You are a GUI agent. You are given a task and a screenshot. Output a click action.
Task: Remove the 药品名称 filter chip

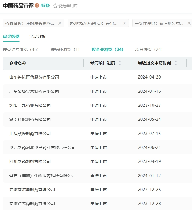point(60,23)
